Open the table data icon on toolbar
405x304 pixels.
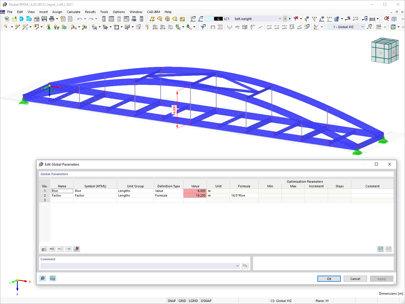pyautogui.click(x=111, y=19)
